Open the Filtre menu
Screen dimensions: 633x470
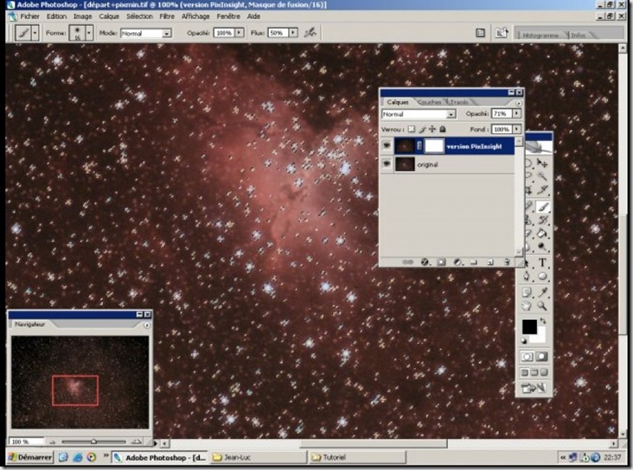(x=167, y=16)
